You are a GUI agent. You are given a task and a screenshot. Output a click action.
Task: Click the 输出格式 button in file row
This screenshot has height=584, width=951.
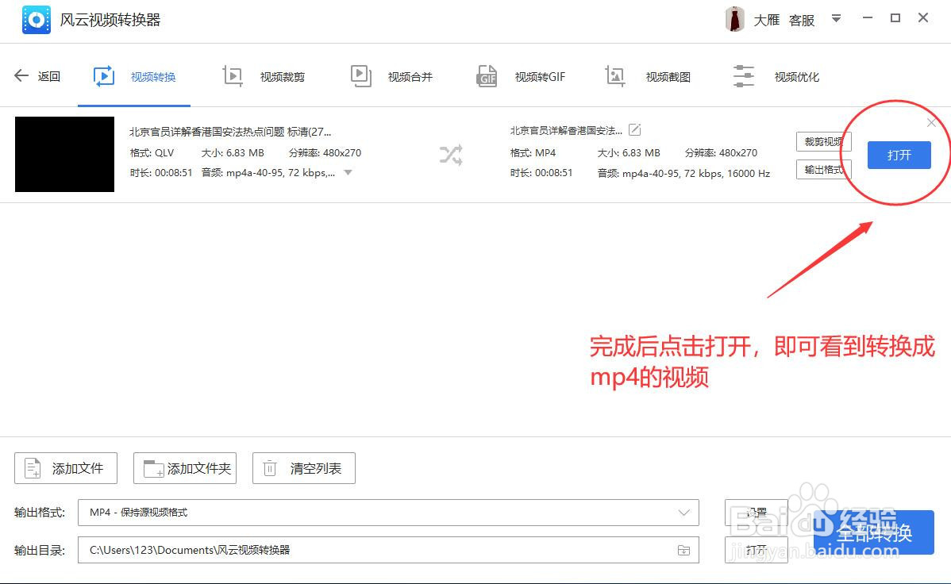(824, 170)
